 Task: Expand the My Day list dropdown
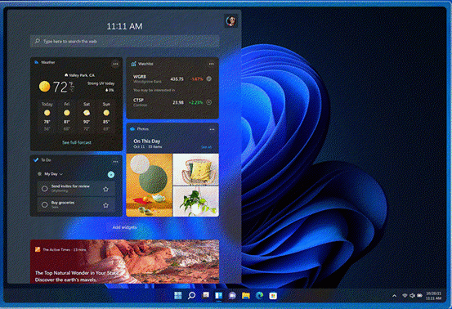(54, 174)
